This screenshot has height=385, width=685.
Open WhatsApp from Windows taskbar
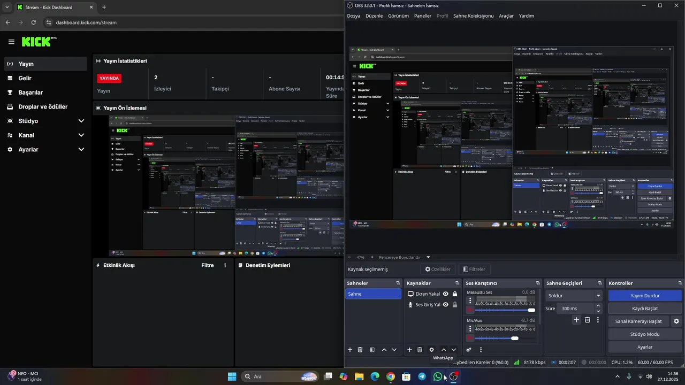[438, 376]
